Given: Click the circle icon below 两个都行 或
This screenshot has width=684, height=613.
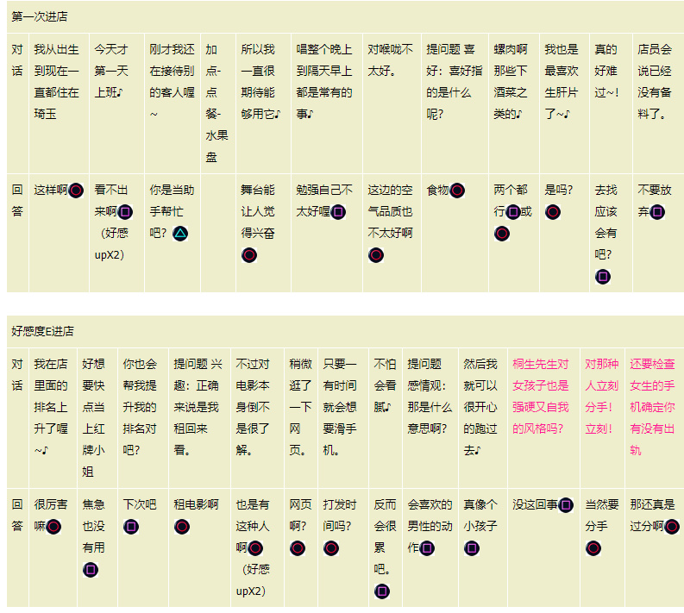Looking at the screenshot, I should click(x=502, y=234).
